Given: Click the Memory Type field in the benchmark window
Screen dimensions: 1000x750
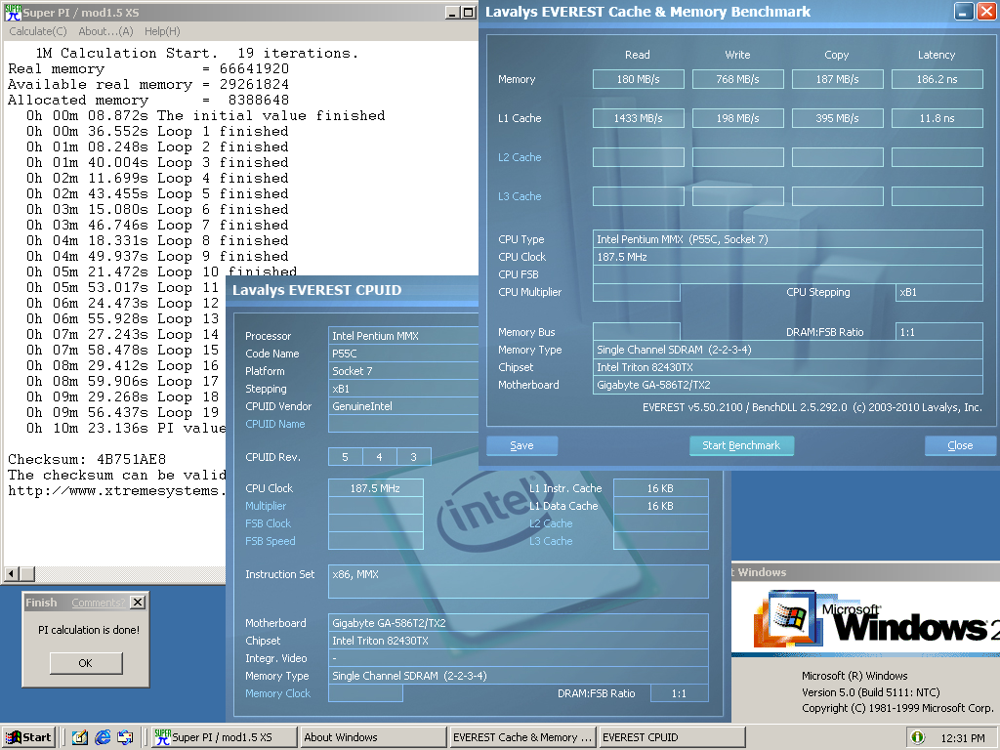Looking at the screenshot, I should click(788, 350).
